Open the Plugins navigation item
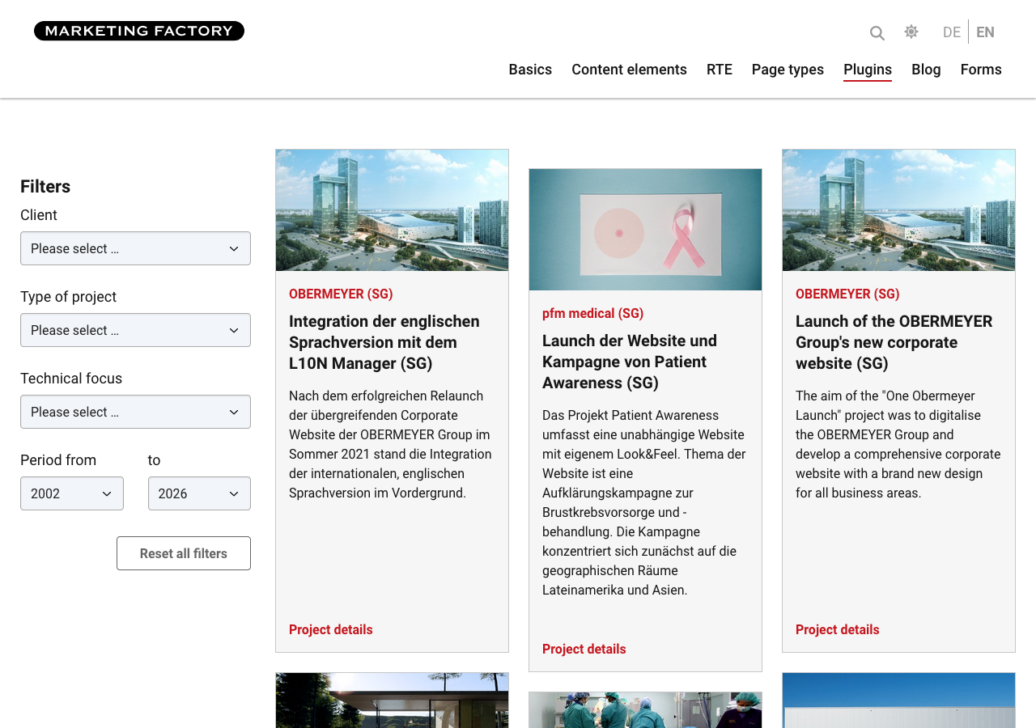Image resolution: width=1036 pixels, height=728 pixels. coord(868,70)
